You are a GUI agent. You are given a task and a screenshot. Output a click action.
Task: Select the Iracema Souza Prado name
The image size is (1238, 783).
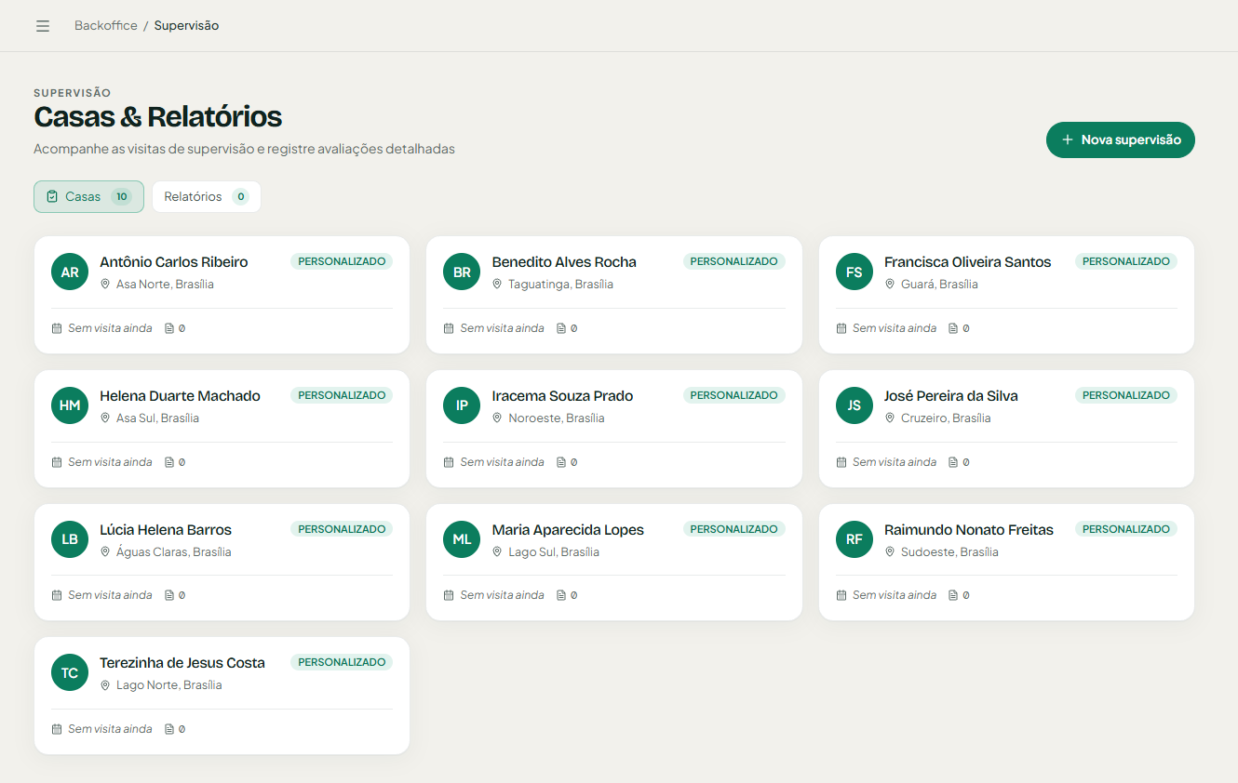562,396
